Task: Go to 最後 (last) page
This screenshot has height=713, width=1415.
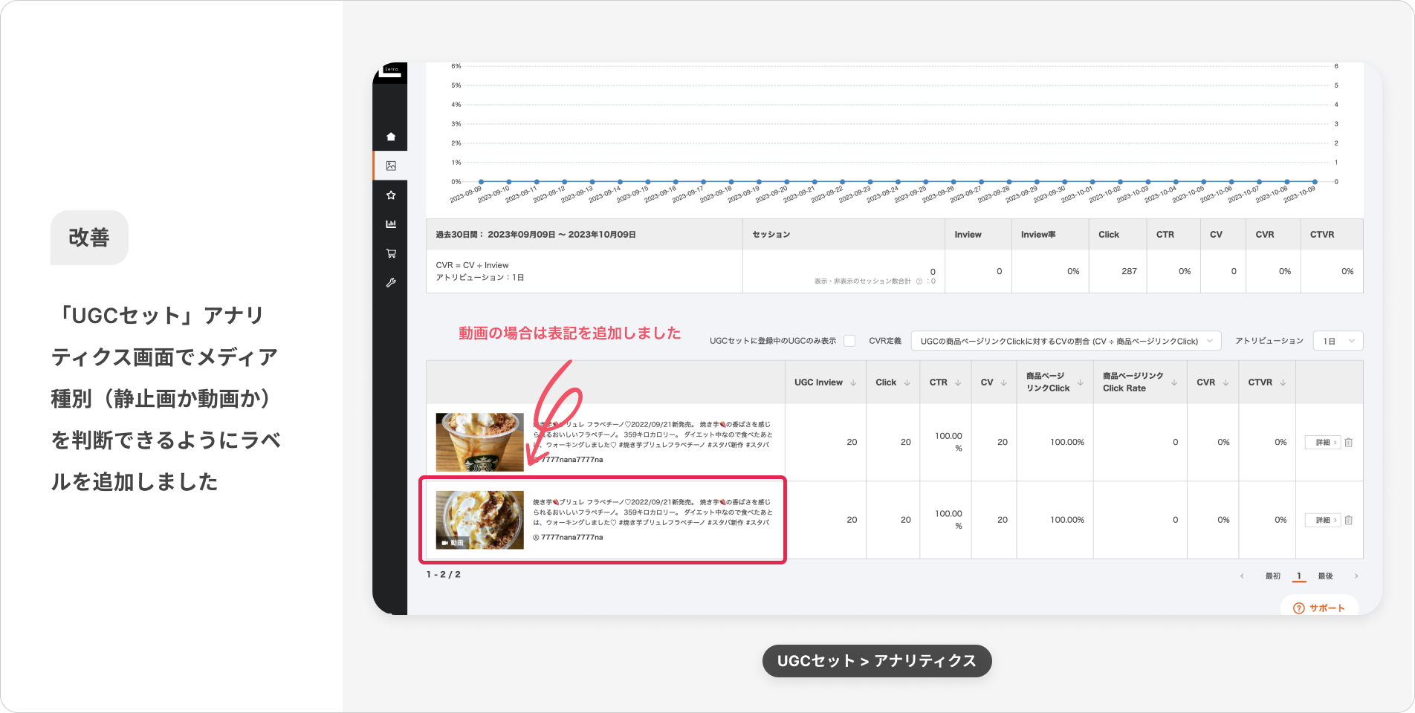Action: pyautogui.click(x=1326, y=576)
